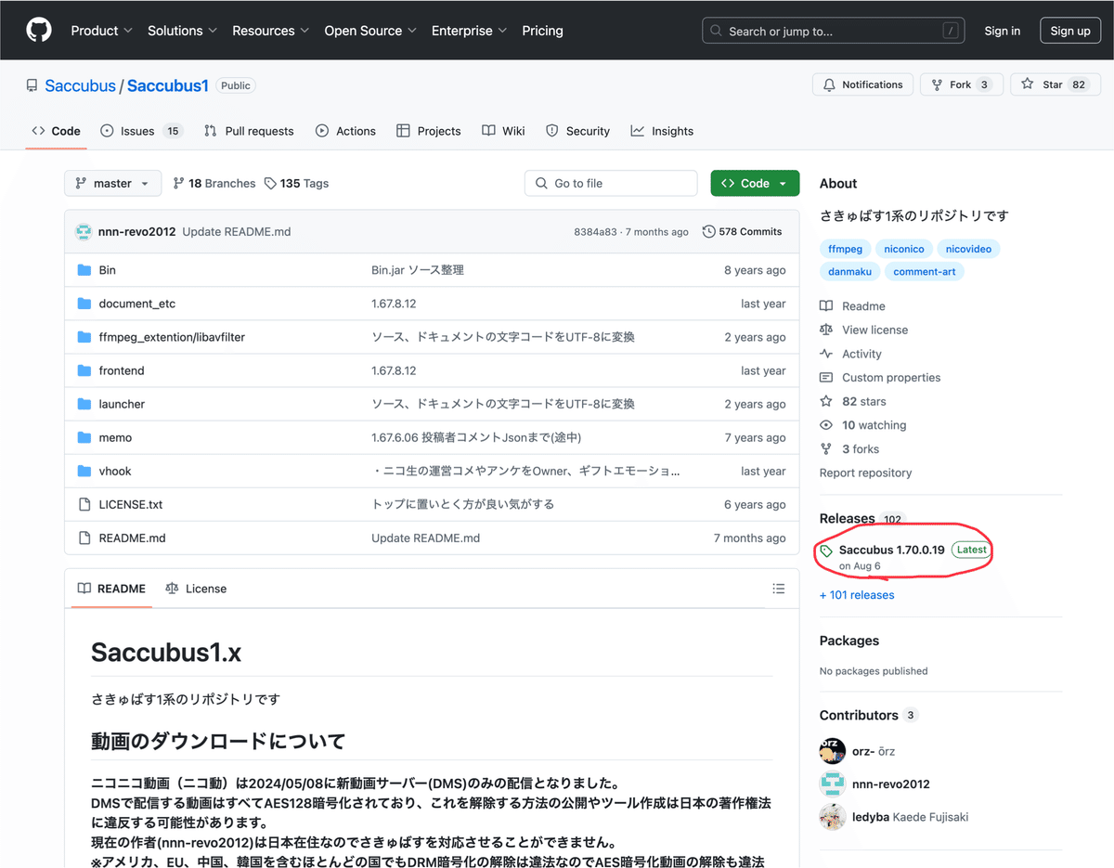Open the README.md file

133,538
